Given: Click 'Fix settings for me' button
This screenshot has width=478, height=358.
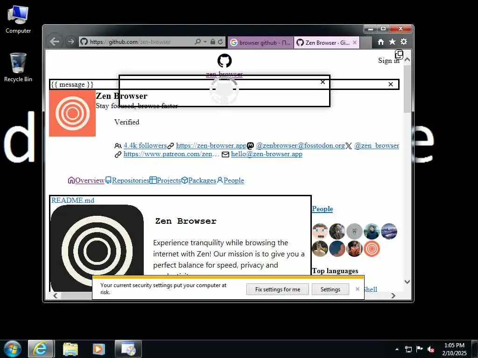Looking at the screenshot, I should click(278, 289).
